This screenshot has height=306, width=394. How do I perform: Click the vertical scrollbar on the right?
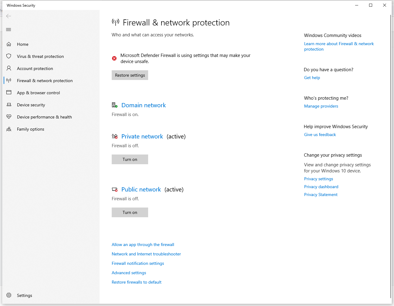point(391,156)
